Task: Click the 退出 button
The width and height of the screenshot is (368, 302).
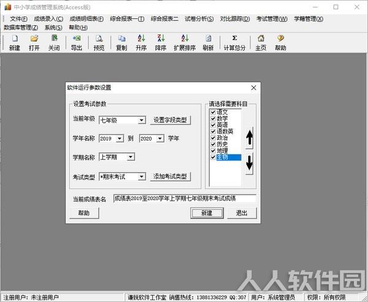Action: tap(242, 213)
